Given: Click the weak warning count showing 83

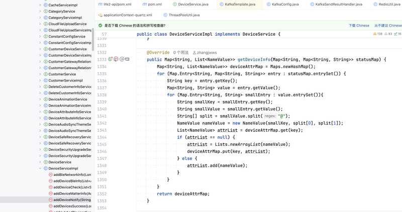Looking at the screenshot, I should tap(388, 34).
